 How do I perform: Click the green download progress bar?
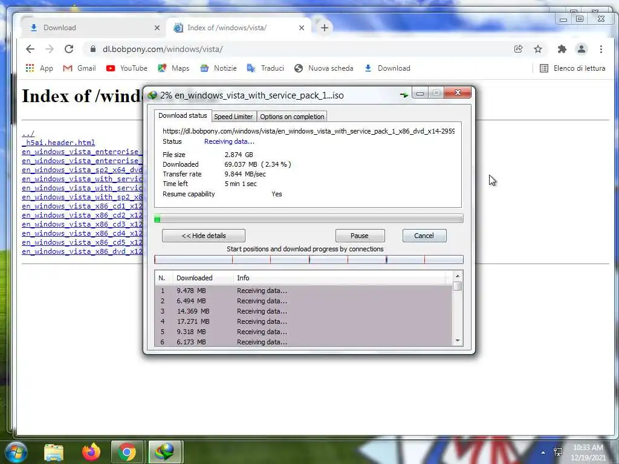309,219
